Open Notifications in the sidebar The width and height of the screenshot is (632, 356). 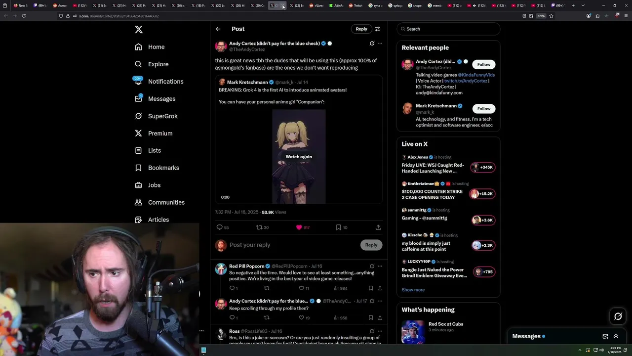point(158,82)
